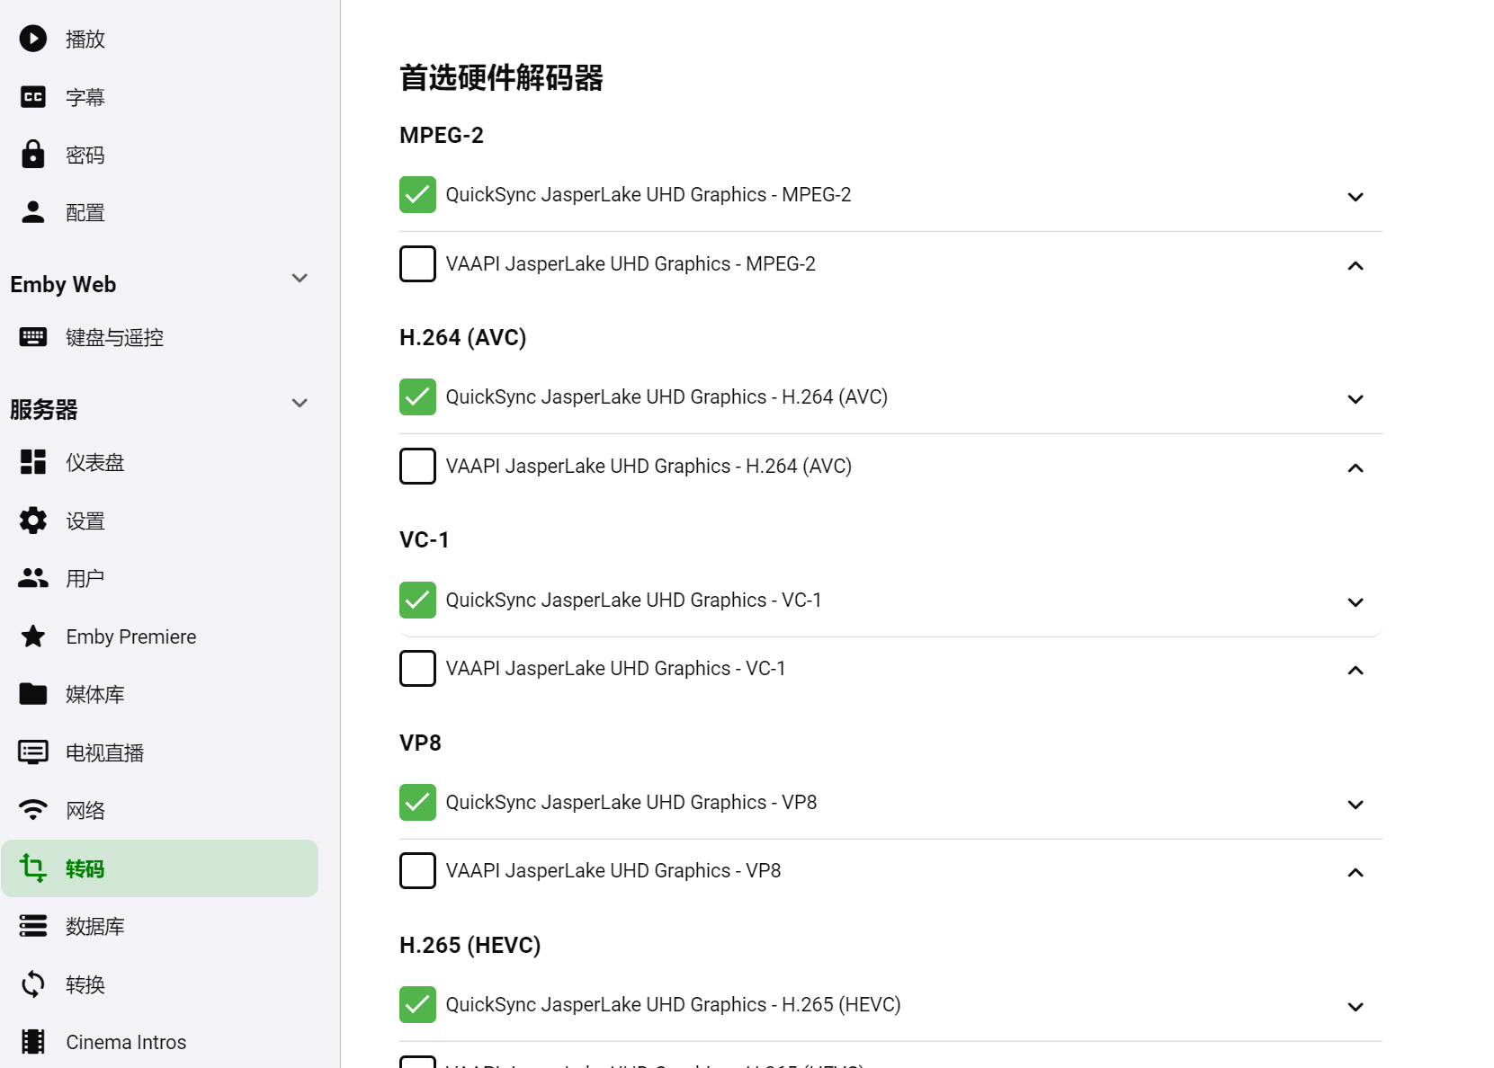
Task: Open the 媒体库 library menu item
Action: pos(94,694)
